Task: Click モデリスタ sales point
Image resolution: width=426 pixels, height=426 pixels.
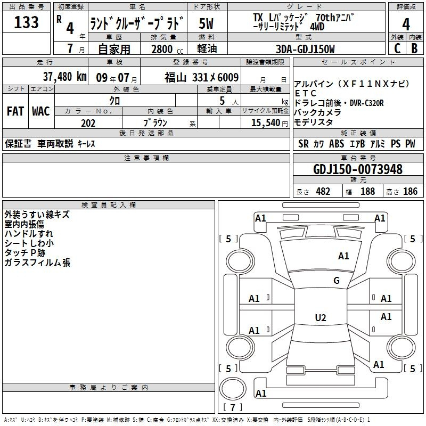Action: coord(314,122)
